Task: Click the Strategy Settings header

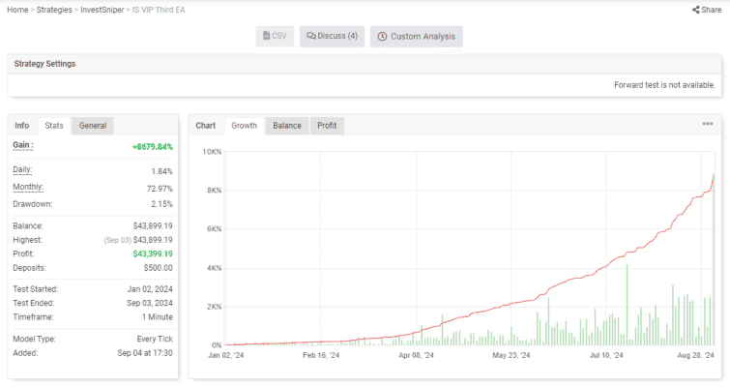Action: point(44,64)
